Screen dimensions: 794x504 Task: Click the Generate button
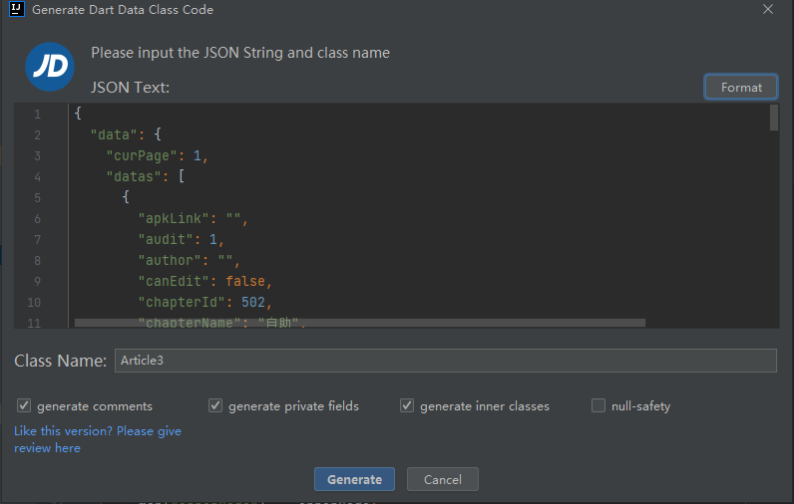(354, 479)
